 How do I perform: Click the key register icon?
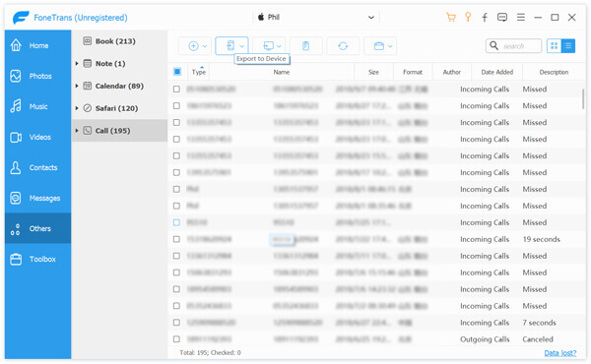(x=468, y=17)
